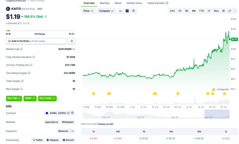Open the Wallet dropdown

point(30,98)
